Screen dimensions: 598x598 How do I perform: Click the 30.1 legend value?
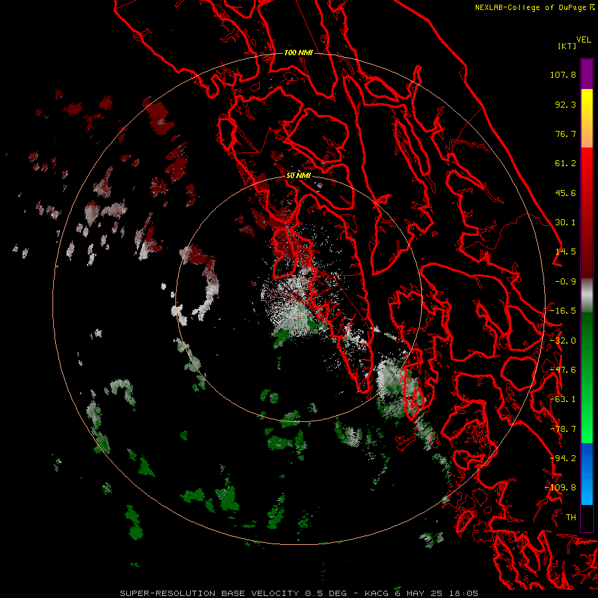[565, 223]
